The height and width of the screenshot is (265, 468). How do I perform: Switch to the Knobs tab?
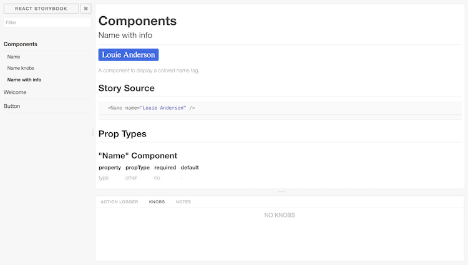[157, 202]
